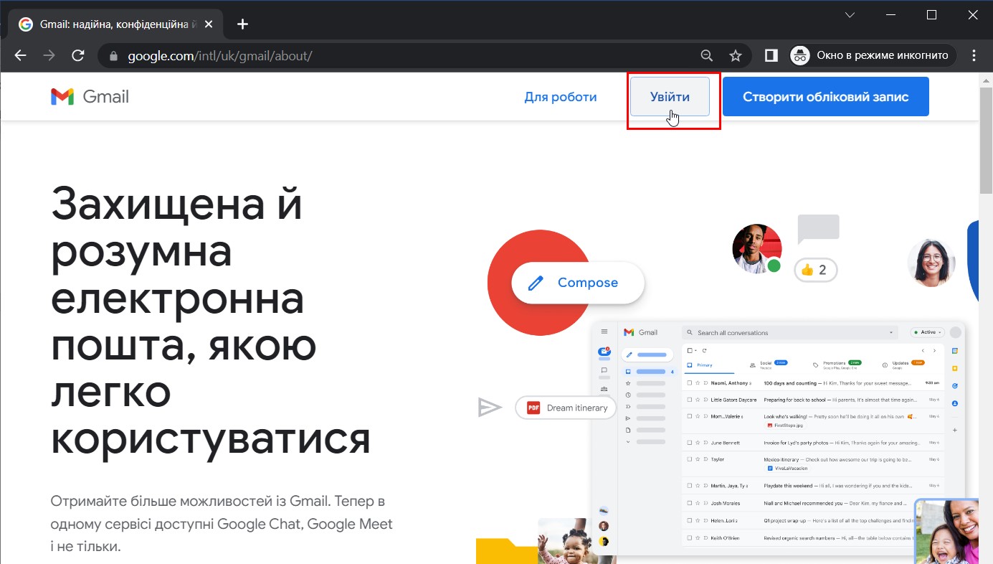
Task: Click the 'Dream itinerary' PDF chip
Action: 566,408
